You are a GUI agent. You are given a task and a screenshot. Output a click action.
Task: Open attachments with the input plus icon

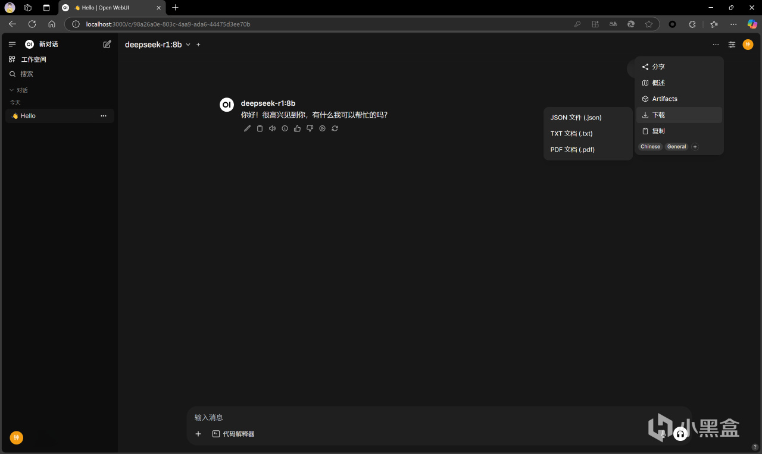click(x=199, y=434)
